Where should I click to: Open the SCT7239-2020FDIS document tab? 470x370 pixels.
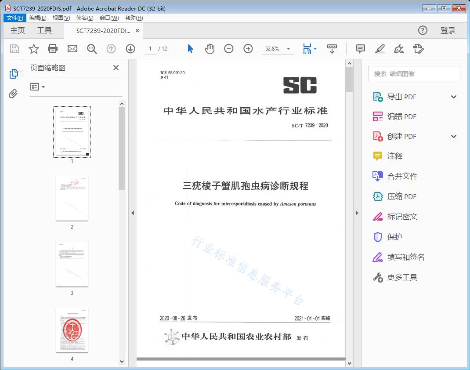(104, 31)
